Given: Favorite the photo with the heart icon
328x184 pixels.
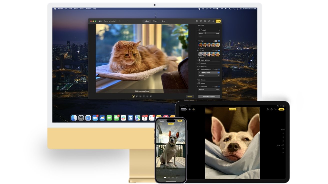Looking at the screenshot, I should point(205,21).
